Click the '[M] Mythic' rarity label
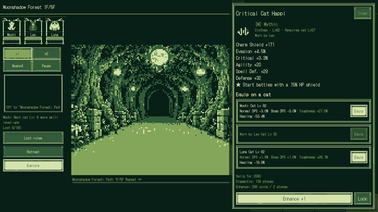This screenshot has width=378, height=212. point(266,24)
